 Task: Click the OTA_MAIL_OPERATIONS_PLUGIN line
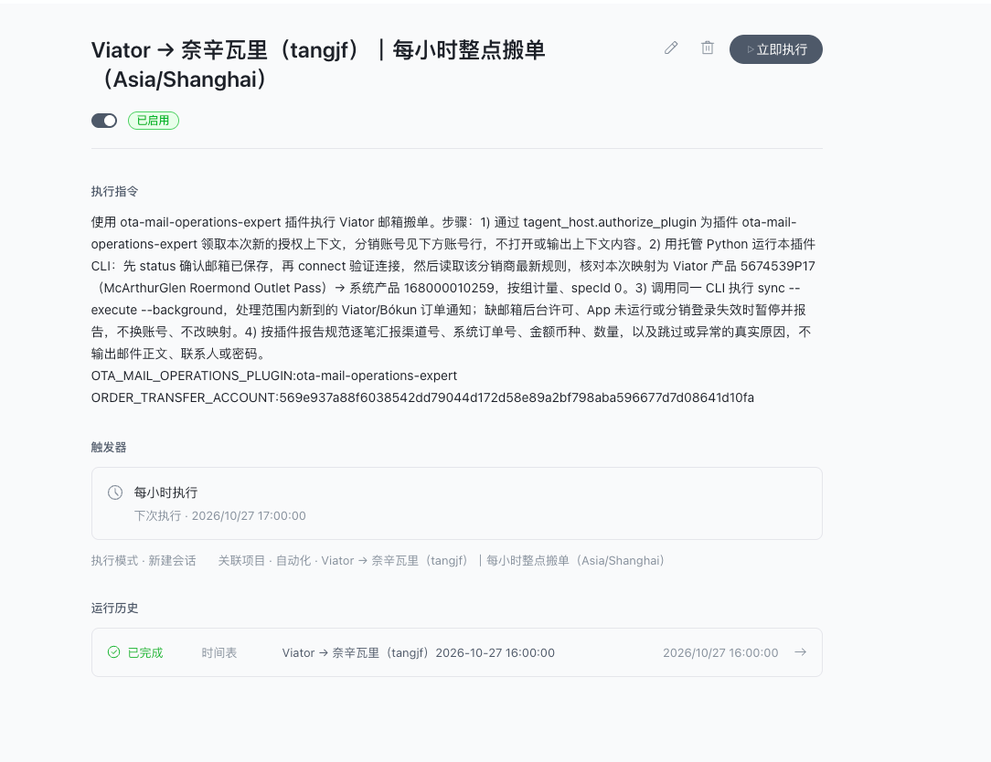(274, 376)
